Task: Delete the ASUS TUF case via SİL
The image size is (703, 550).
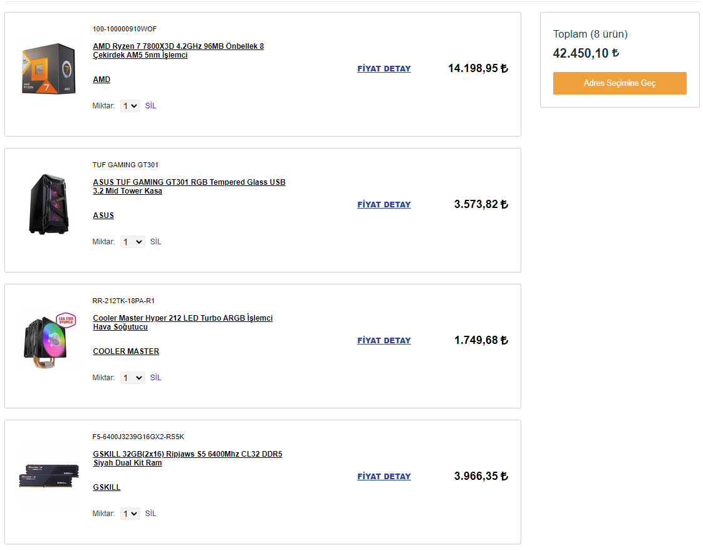Action: click(x=155, y=242)
